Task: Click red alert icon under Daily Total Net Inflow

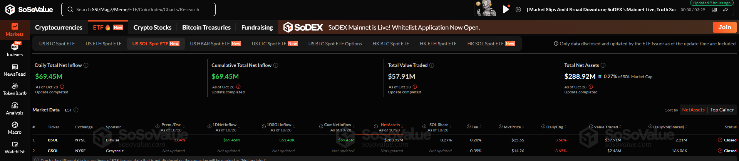Action: click(x=62, y=87)
